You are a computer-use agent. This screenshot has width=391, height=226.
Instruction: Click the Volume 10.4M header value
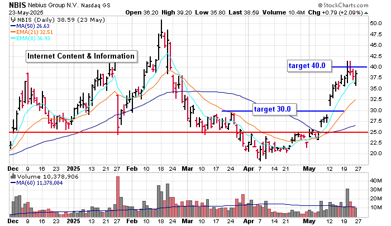(283, 12)
